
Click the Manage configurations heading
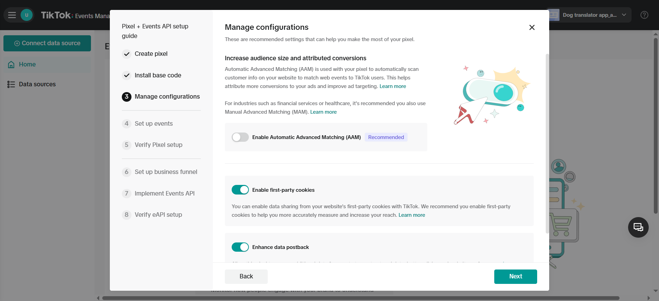pyautogui.click(x=267, y=27)
